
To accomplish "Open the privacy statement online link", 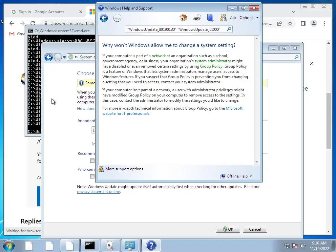I will pyautogui.click(x=98, y=192).
